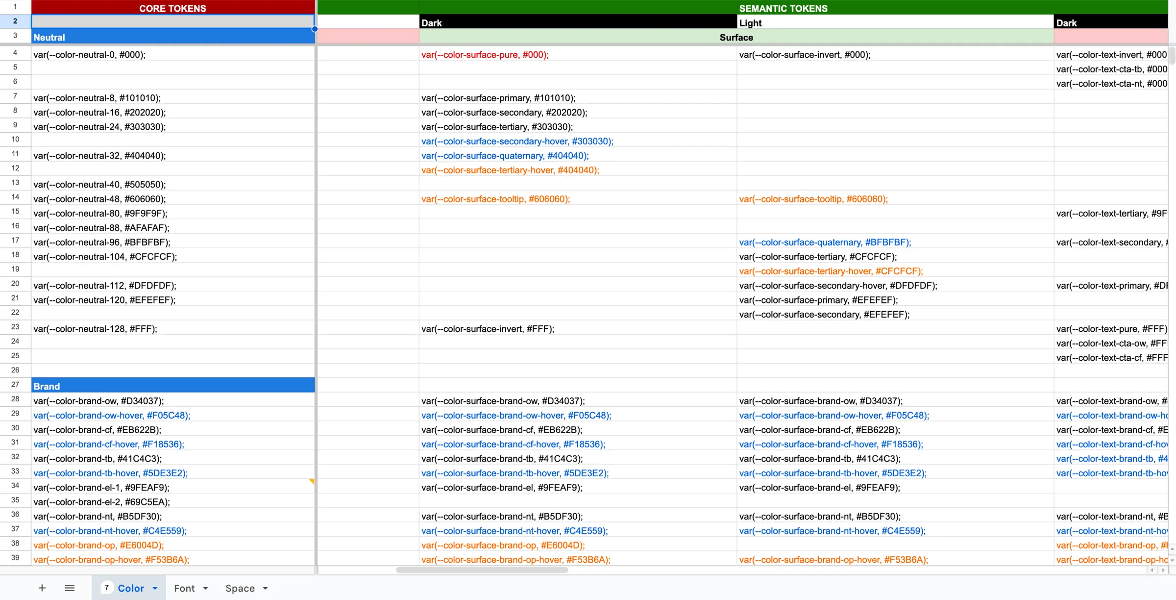Select the CORE TOKENS header cell
The image size is (1176, 600).
tap(173, 8)
